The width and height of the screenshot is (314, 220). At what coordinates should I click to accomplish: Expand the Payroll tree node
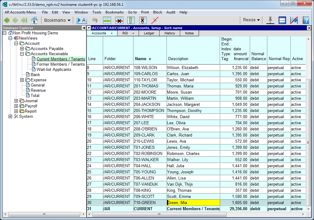point(16,106)
